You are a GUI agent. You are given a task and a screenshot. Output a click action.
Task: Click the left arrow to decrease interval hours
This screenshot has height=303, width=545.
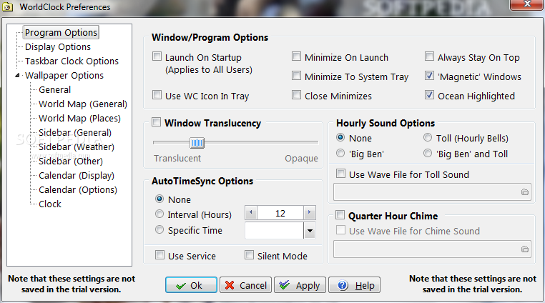[x=251, y=212]
